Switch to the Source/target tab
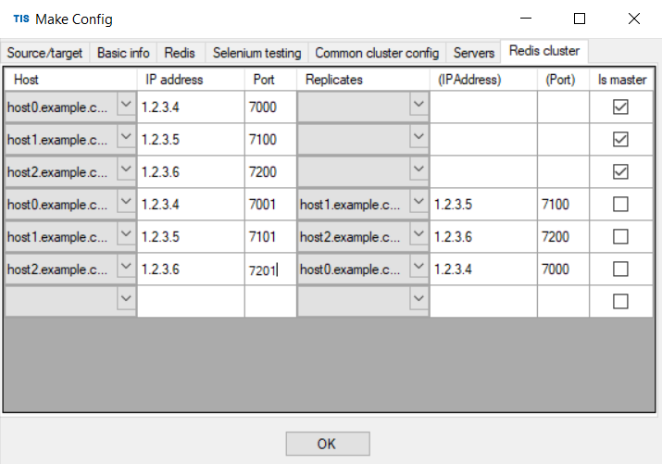 [44, 53]
